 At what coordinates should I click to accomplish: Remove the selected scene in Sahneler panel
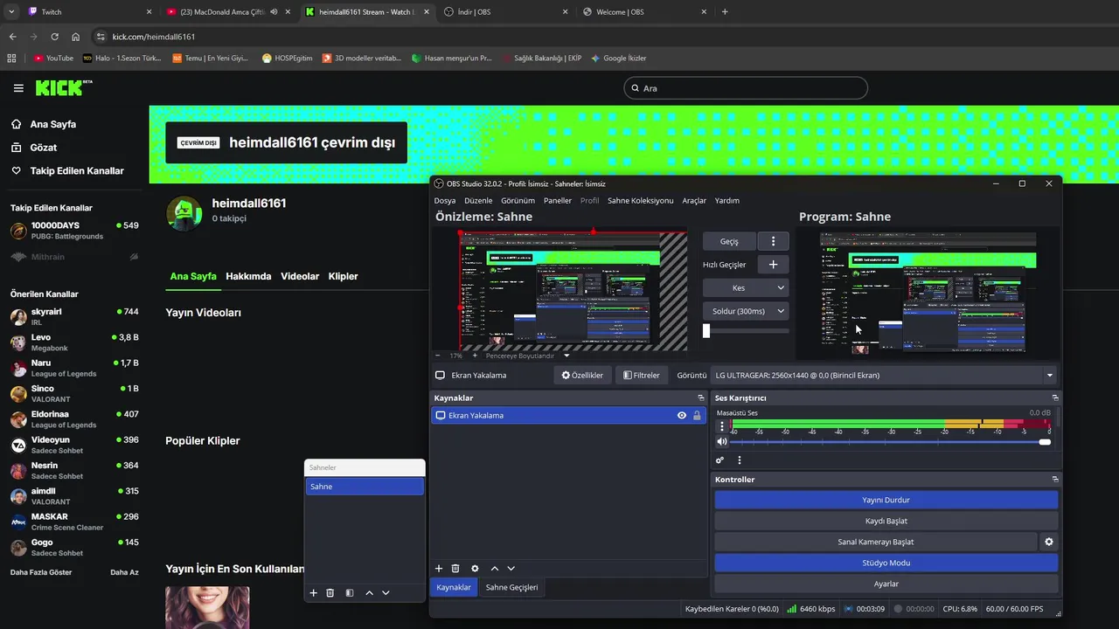pyautogui.click(x=330, y=593)
